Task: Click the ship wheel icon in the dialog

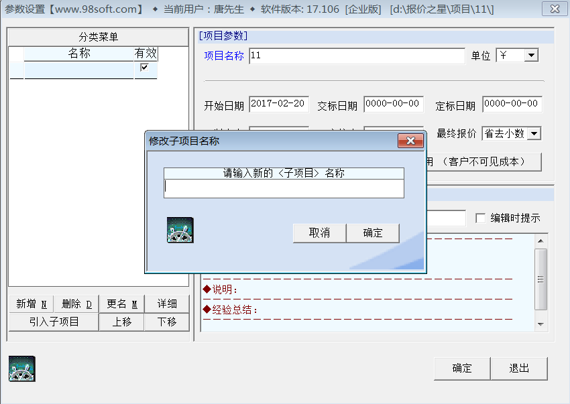Action: click(x=180, y=230)
